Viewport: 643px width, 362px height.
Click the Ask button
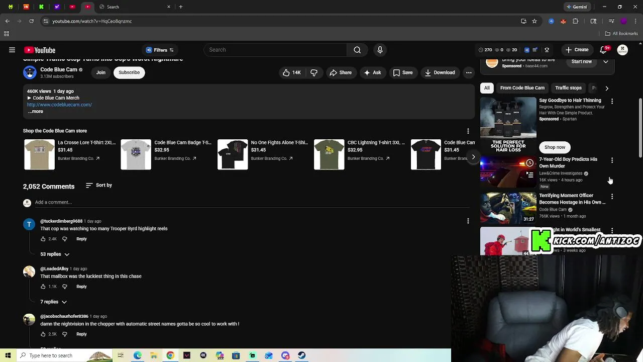pos(372,72)
